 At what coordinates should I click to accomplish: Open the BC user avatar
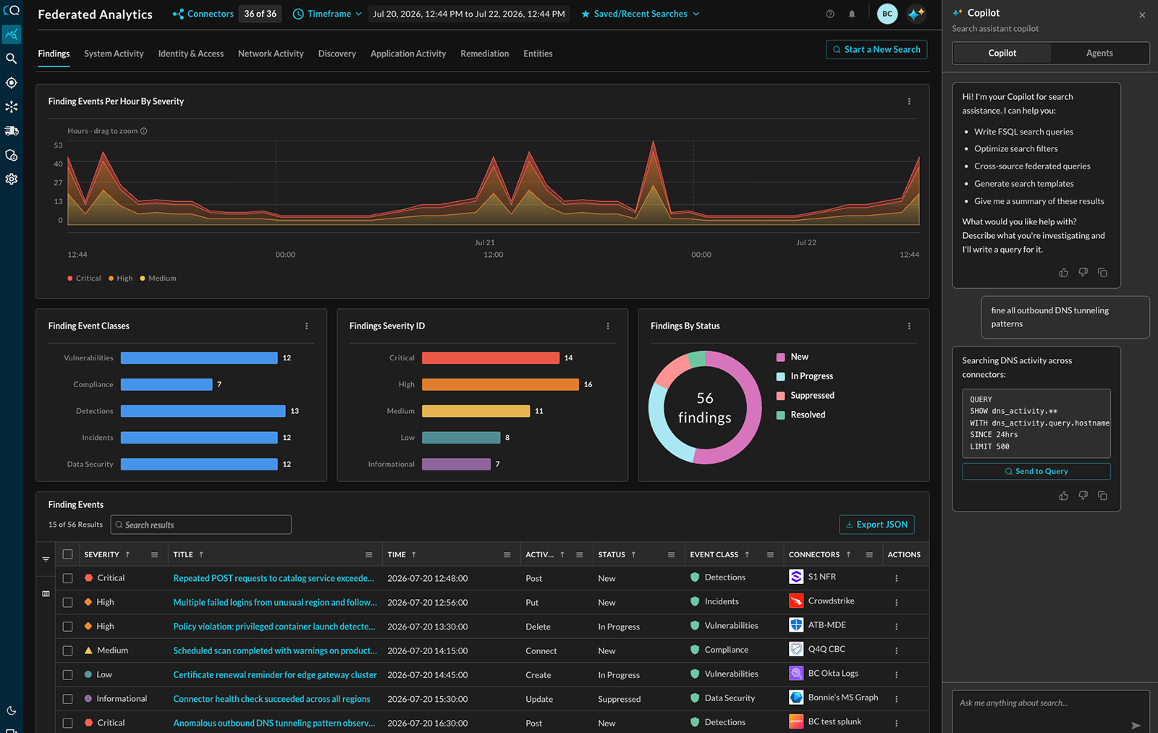pyautogui.click(x=887, y=14)
